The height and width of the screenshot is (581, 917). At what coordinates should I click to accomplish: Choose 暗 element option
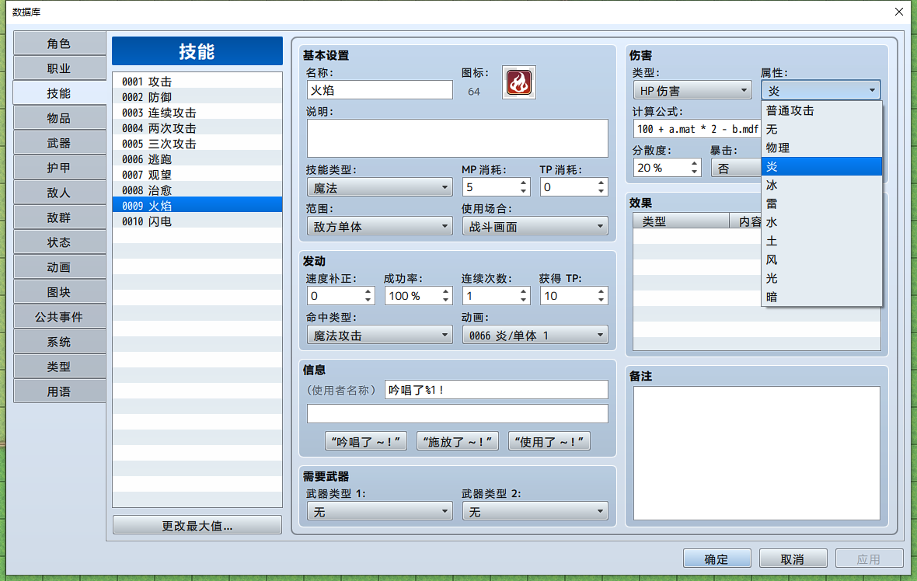821,297
